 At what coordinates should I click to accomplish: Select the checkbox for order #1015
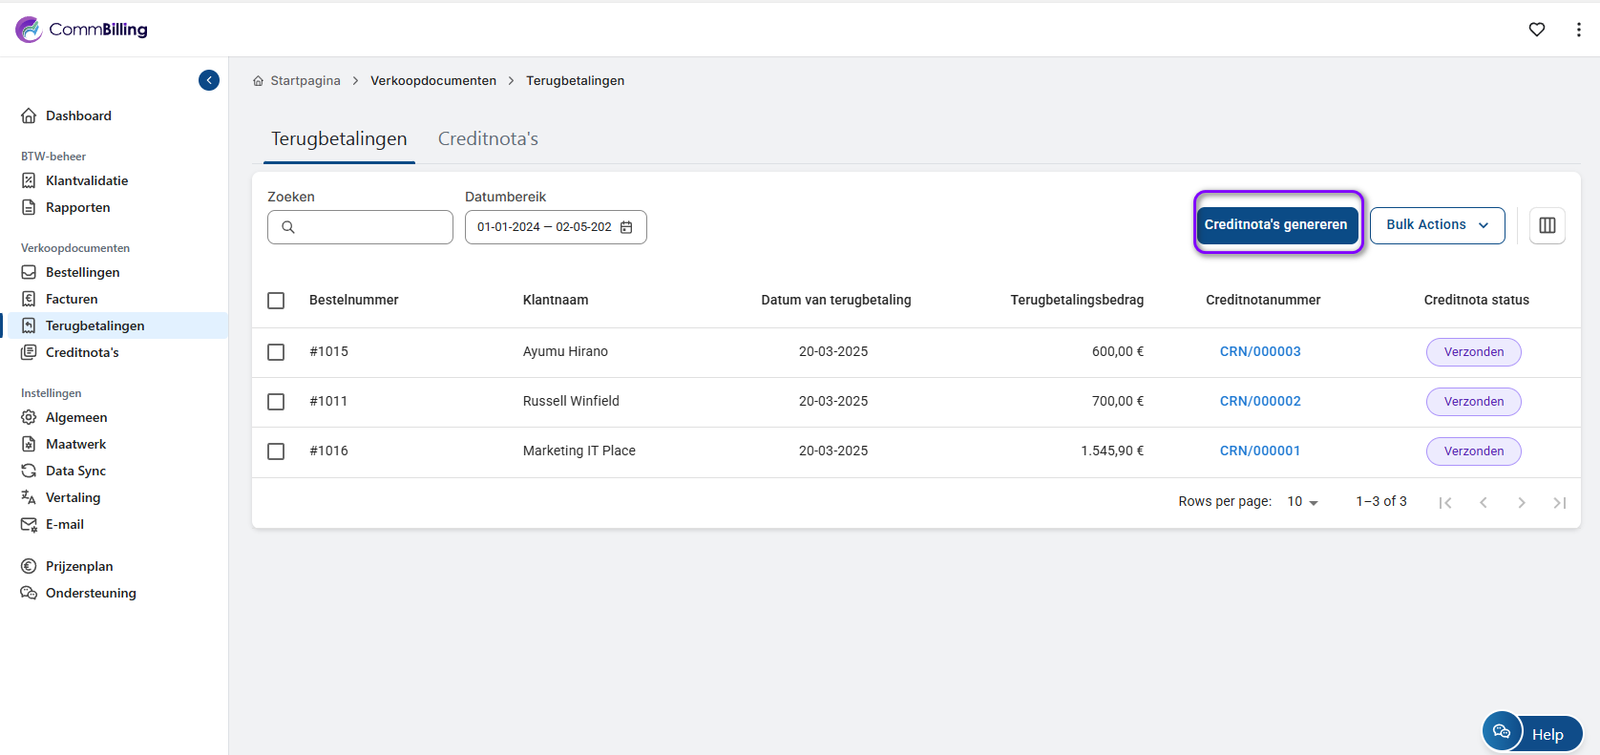[276, 352]
